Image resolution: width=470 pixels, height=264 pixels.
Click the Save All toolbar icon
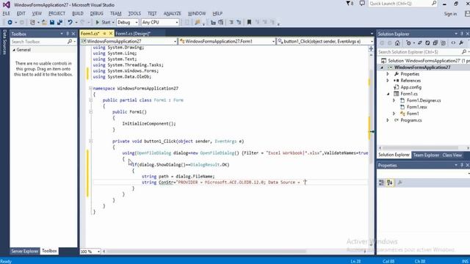tap(59, 23)
